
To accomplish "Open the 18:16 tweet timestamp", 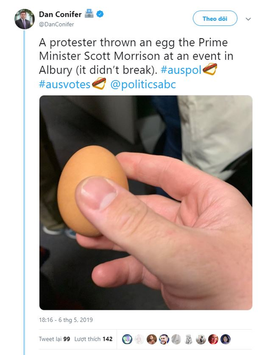I will [x=66, y=320].
